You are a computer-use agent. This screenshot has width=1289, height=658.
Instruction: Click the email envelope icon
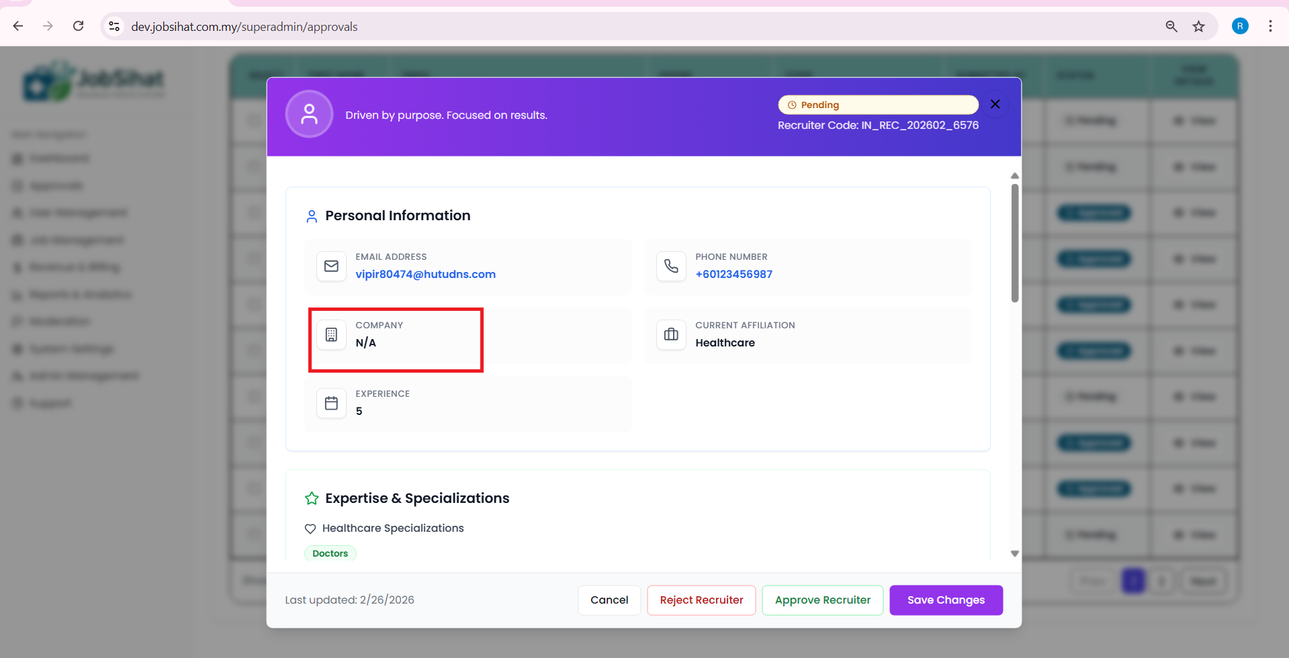(x=331, y=267)
